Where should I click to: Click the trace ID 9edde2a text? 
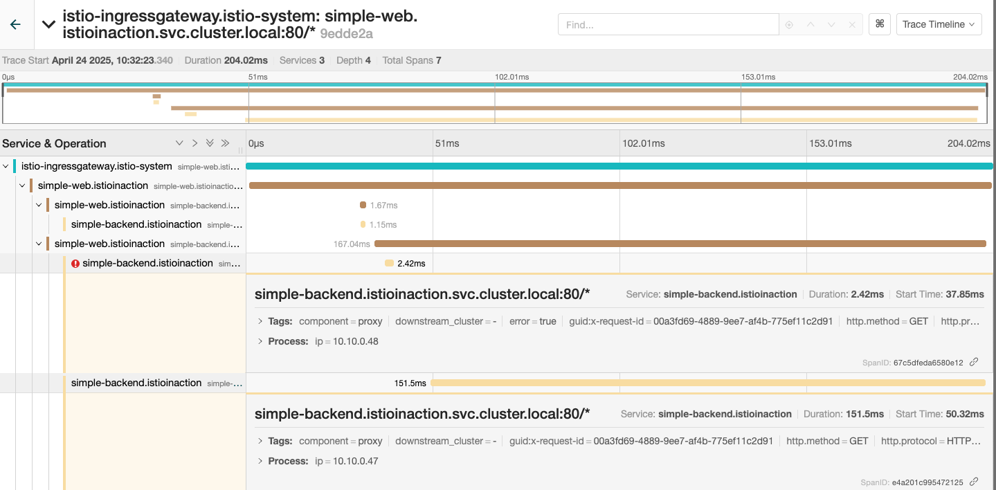coord(347,33)
